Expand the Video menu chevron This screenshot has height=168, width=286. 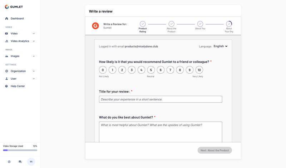[x=34, y=34]
